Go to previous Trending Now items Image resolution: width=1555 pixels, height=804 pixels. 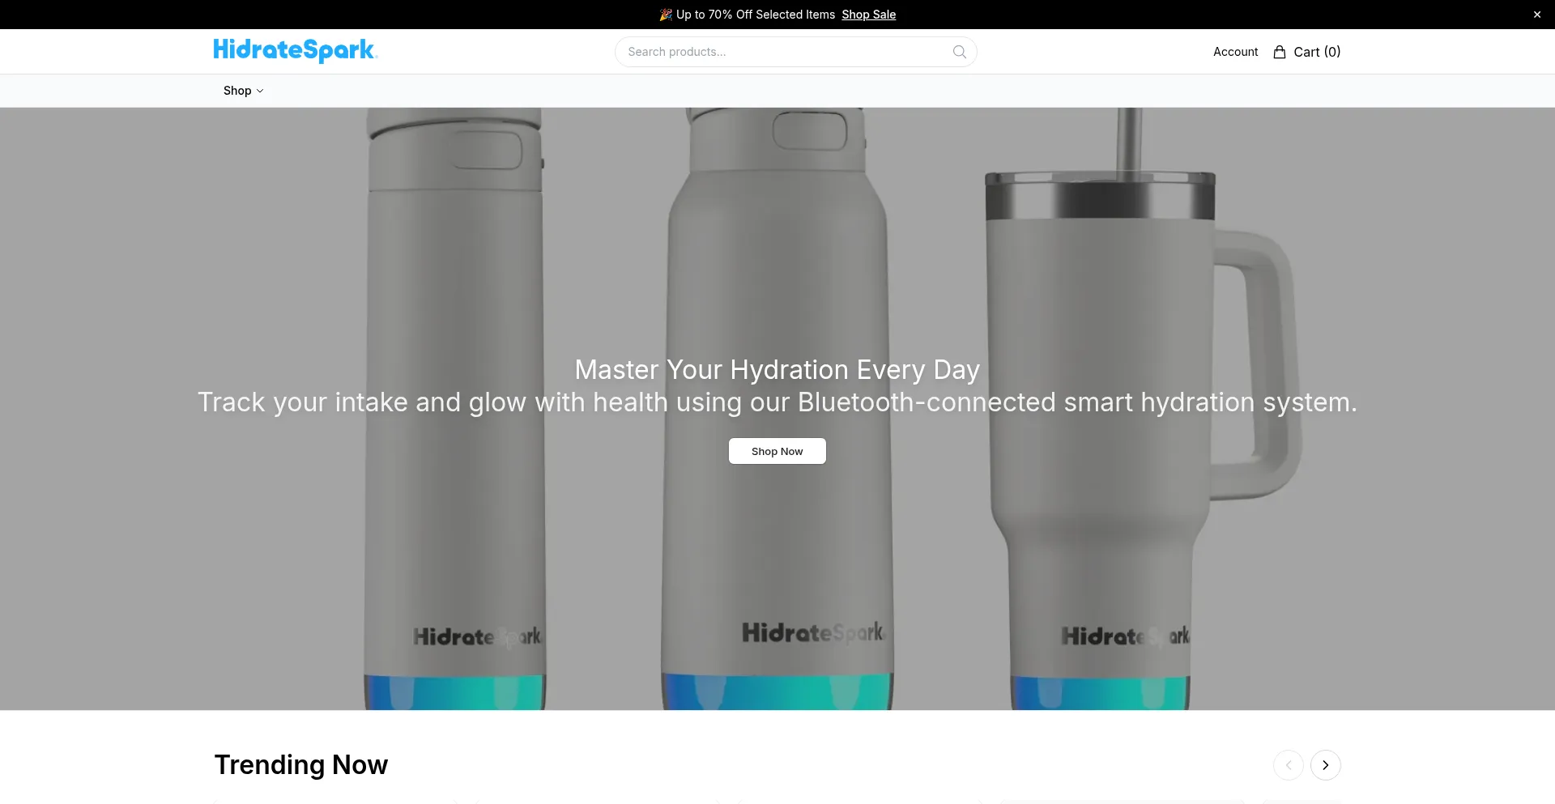(1289, 765)
